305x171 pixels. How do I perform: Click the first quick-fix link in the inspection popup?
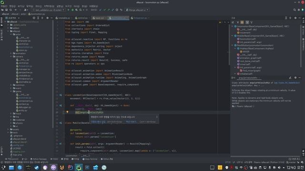98,122
